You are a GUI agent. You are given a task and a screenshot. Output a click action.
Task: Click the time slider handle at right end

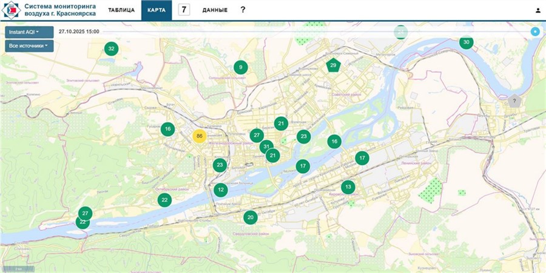click(535, 31)
